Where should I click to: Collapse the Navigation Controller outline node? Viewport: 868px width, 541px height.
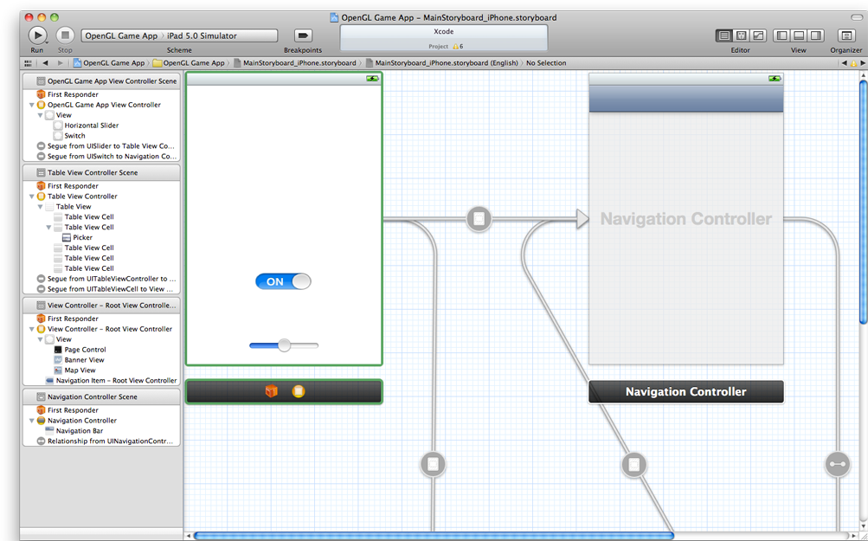[32, 421]
